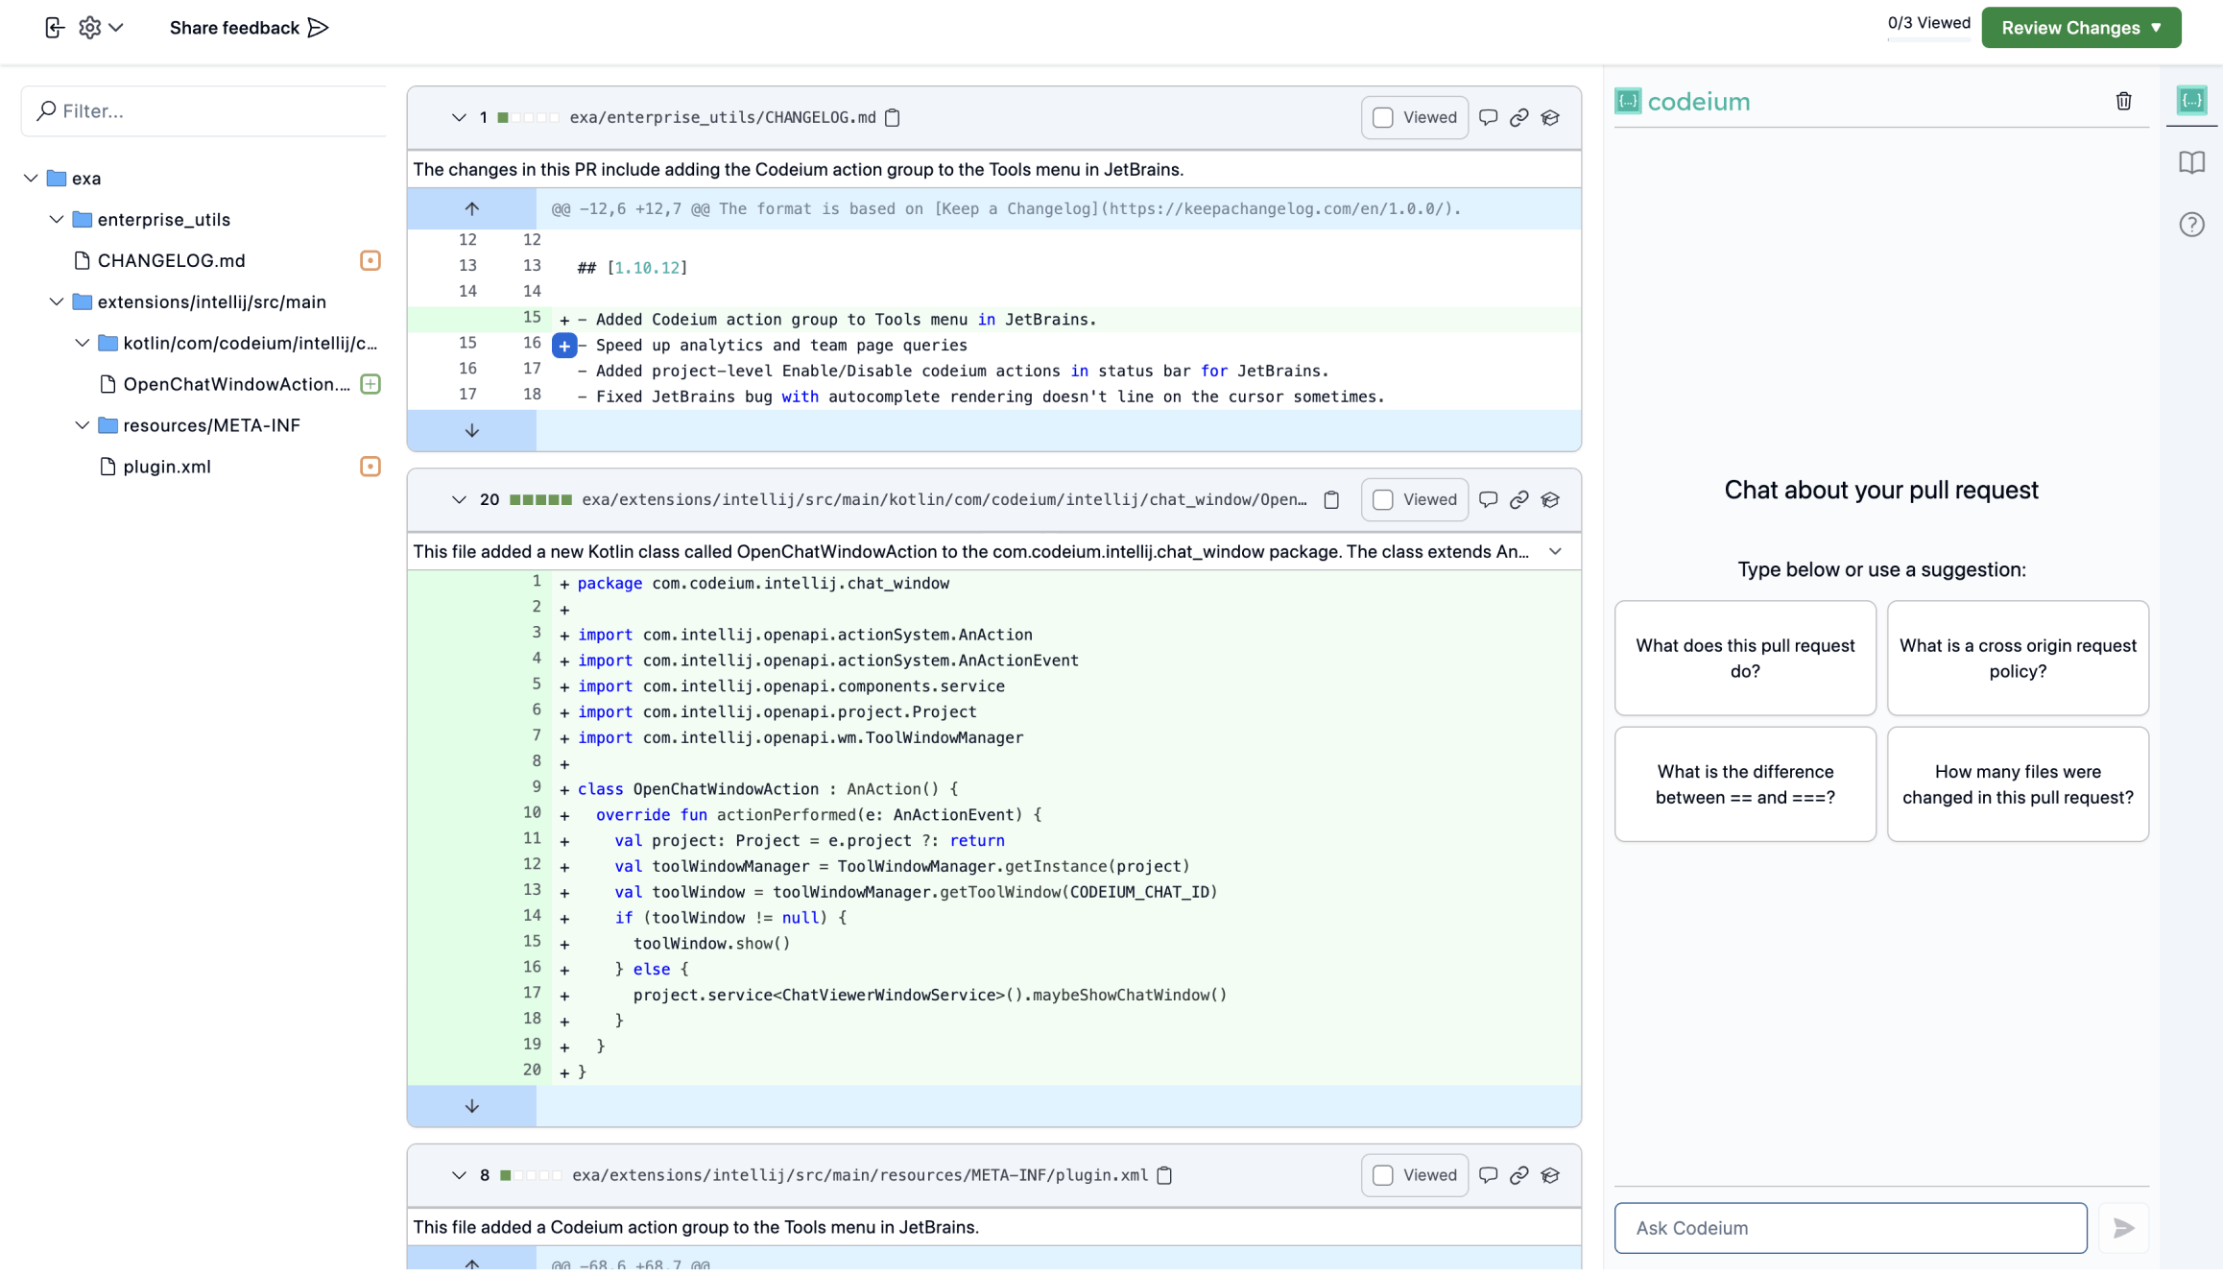Expand lines above in CHANGELOG.md diff
The height and width of the screenshot is (1275, 2223).
(x=472, y=209)
